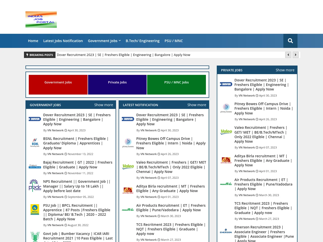This screenshot has width=323, height=242.
Task: Open Valeo logo in Latest Notification
Action: coord(128,167)
